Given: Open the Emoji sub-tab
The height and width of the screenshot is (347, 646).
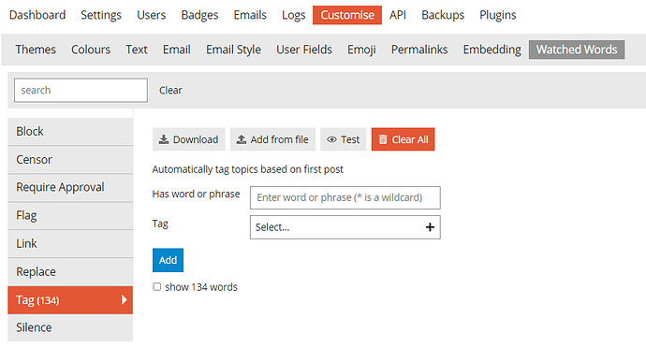Looking at the screenshot, I should pos(361,50).
